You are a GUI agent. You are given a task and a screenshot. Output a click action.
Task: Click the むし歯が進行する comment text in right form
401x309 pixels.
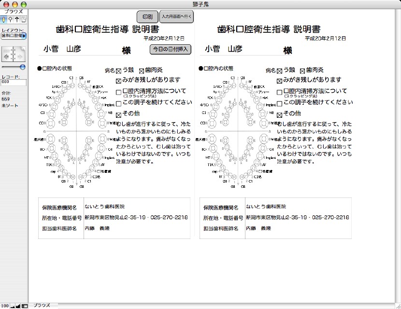tap(315, 142)
